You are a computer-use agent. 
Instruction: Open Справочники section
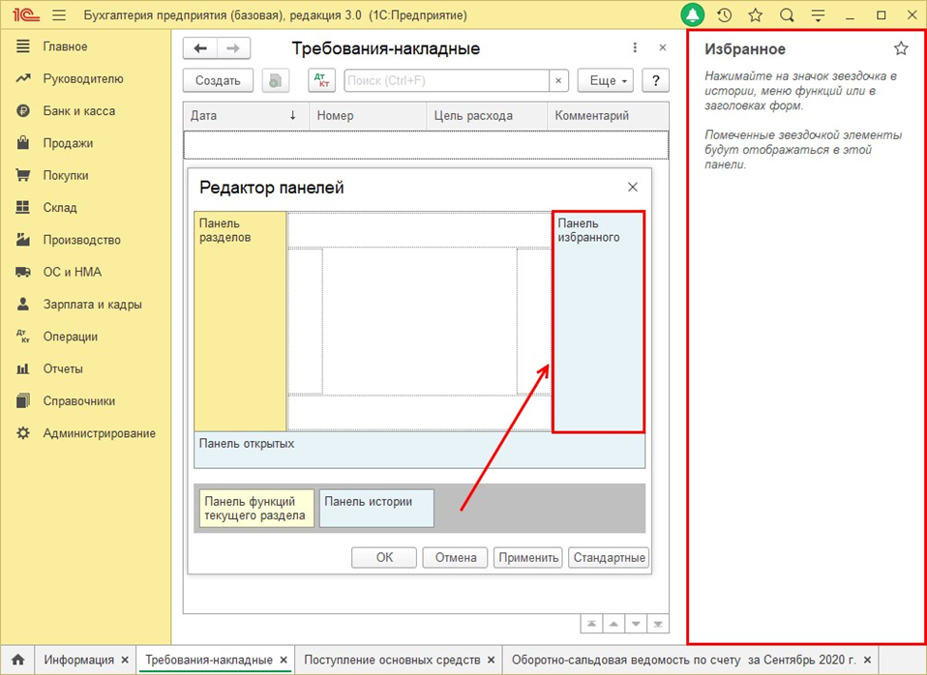[x=79, y=400]
